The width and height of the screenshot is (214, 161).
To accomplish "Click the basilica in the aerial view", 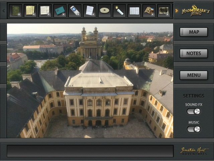I will pyautogui.click(x=89, y=44).
